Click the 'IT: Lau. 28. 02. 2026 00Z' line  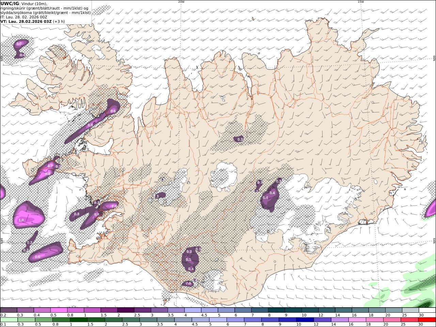(x=24, y=17)
